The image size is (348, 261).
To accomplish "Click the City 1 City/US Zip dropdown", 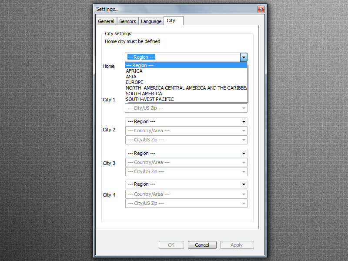I will 186,108.
